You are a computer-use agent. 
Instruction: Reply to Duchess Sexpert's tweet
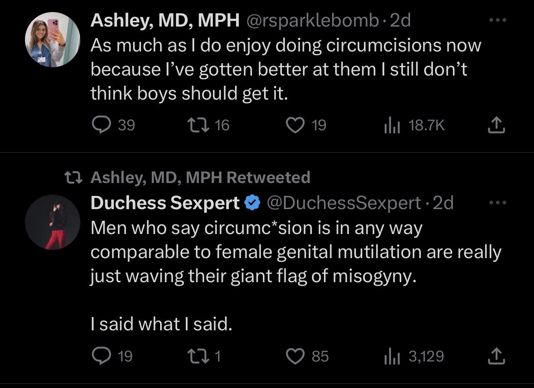[100, 356]
